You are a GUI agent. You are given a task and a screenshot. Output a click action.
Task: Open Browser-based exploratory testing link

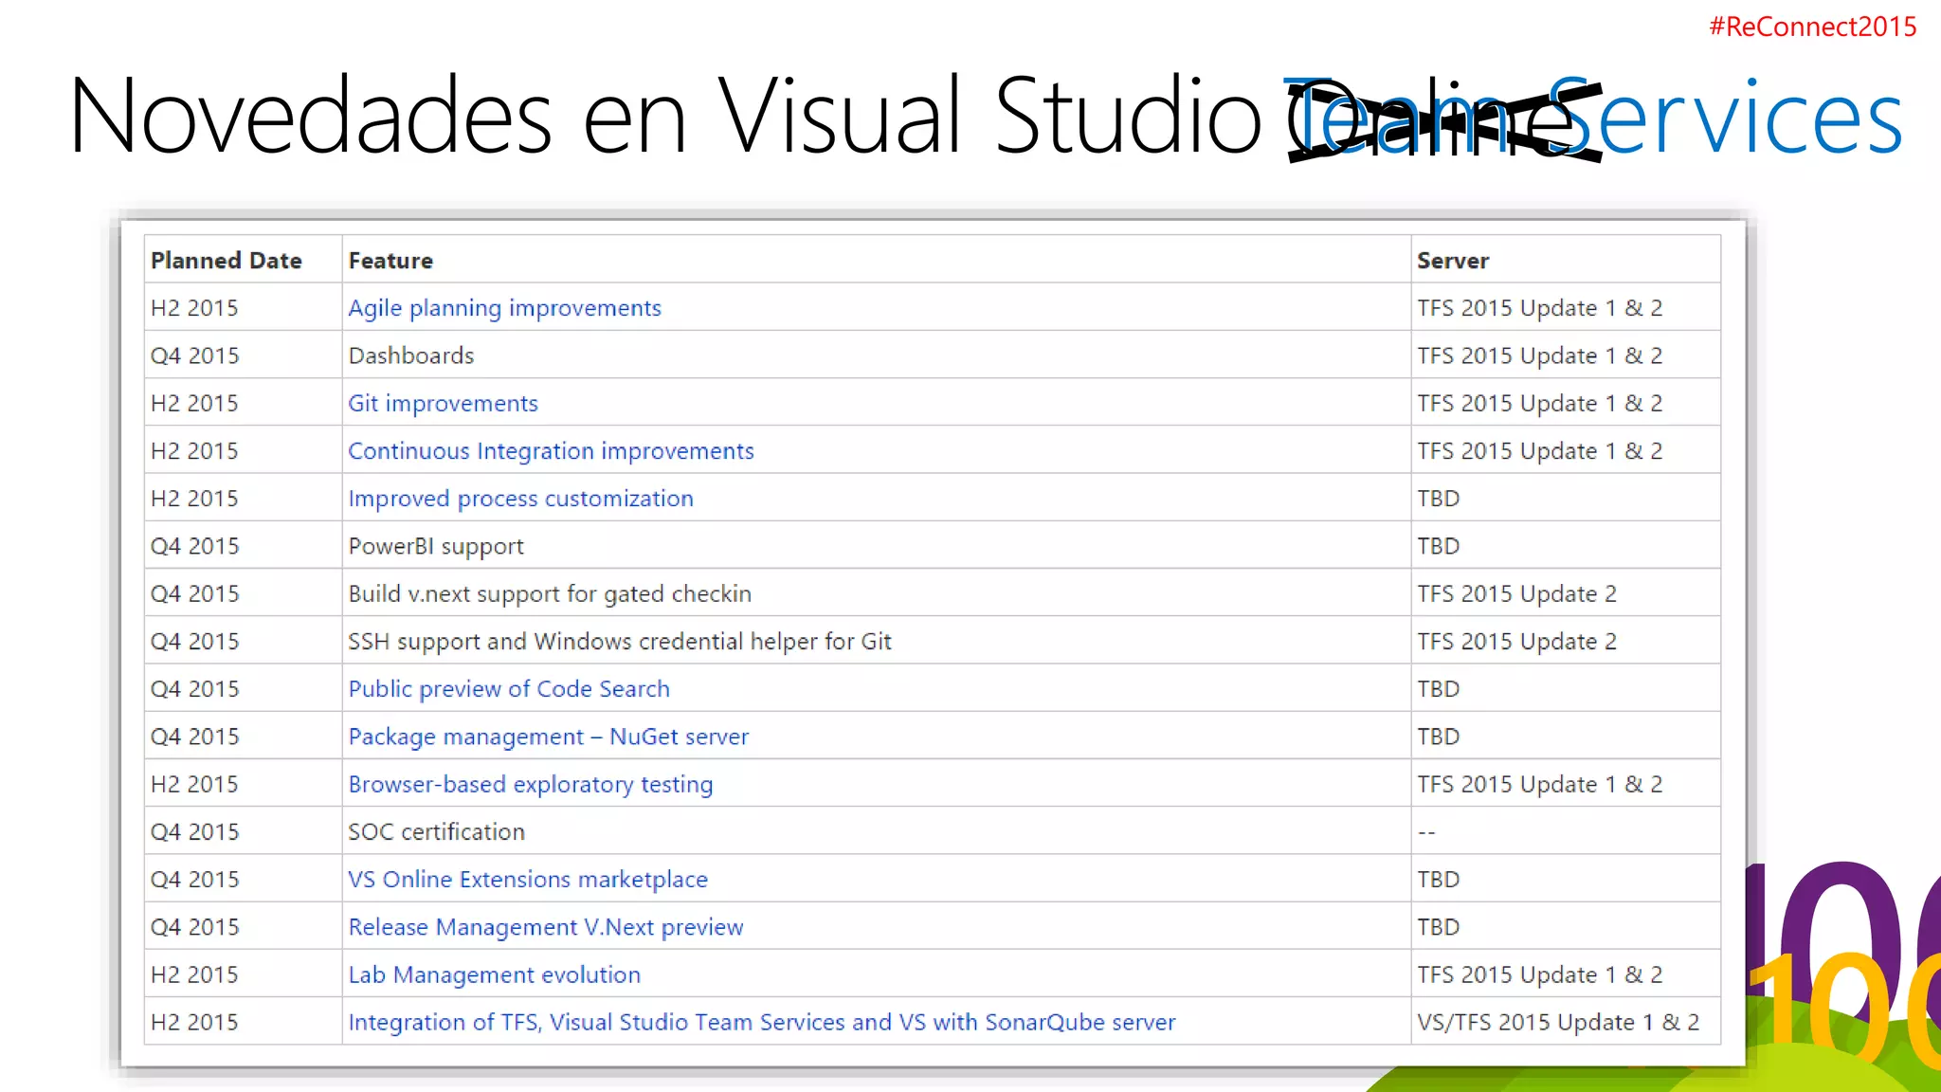[530, 785]
